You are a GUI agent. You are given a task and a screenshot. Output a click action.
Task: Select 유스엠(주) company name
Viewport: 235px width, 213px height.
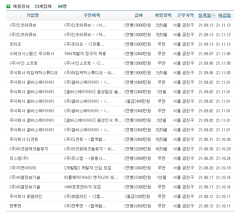19,159
